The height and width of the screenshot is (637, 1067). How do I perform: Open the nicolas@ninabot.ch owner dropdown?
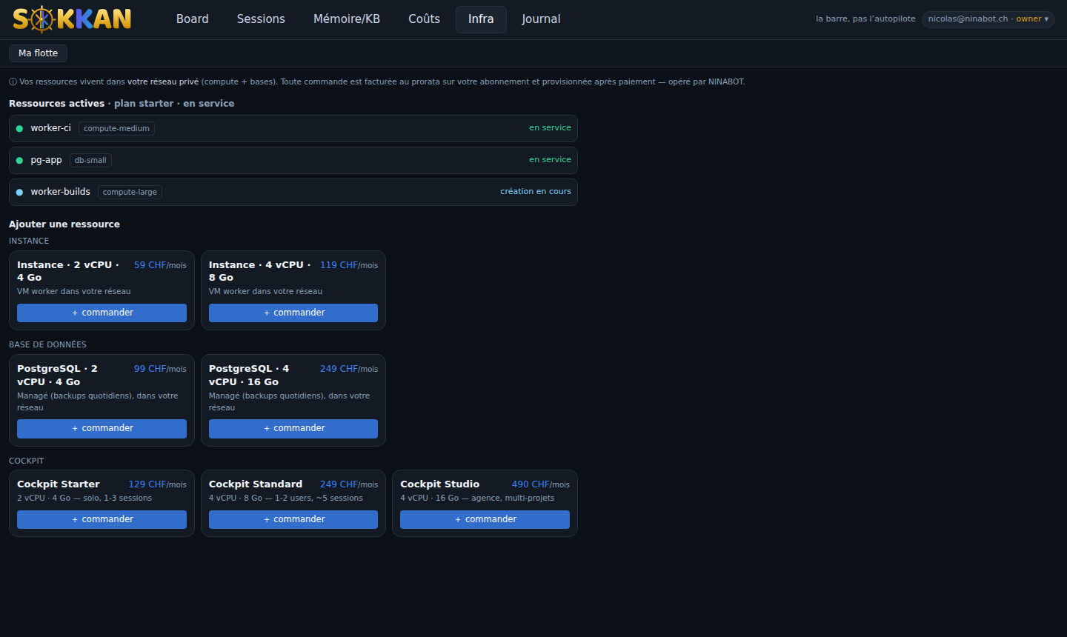(x=988, y=19)
